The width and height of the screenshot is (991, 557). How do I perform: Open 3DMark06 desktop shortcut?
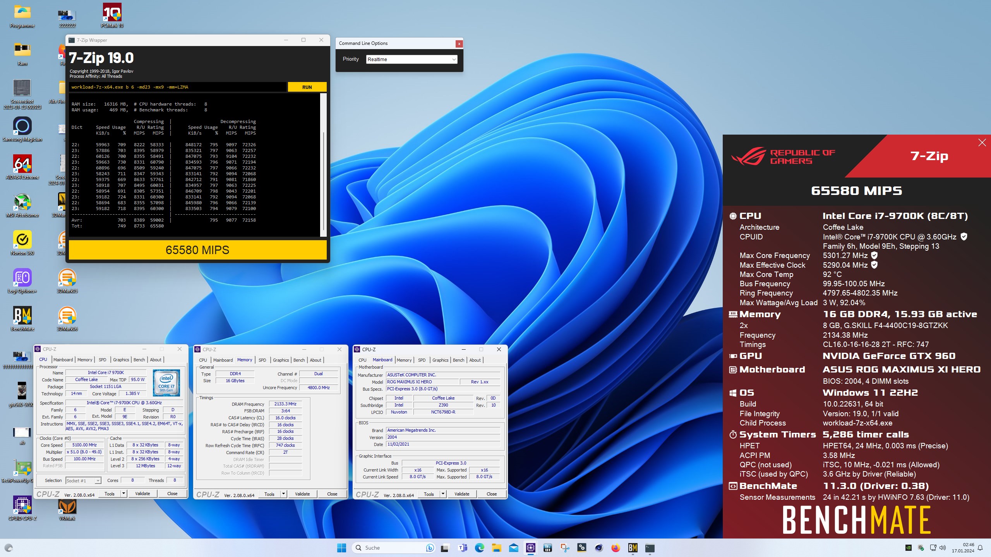pyautogui.click(x=67, y=319)
